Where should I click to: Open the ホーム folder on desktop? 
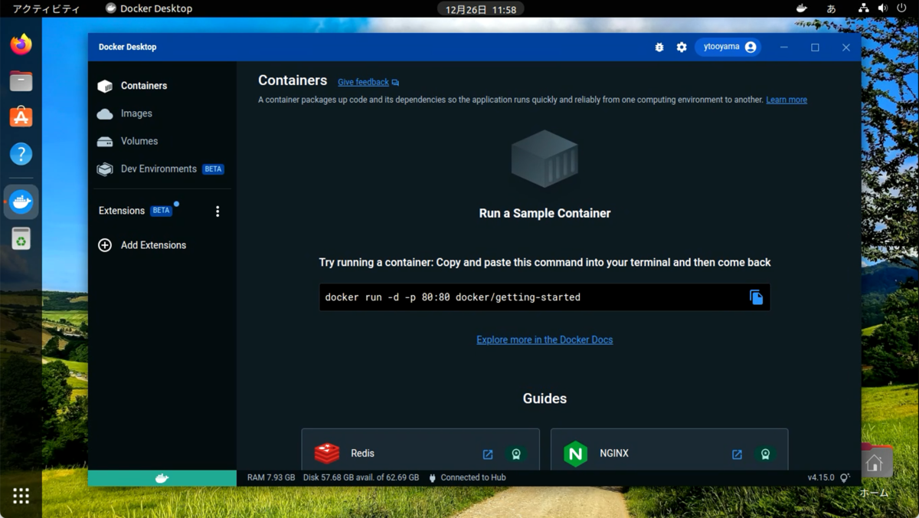[875, 468]
